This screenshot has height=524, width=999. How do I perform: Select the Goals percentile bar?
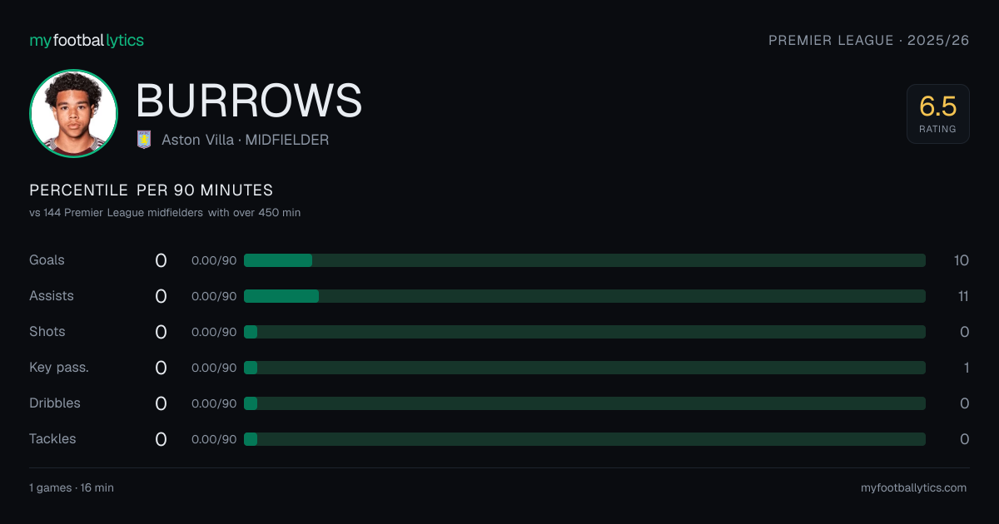pos(584,260)
